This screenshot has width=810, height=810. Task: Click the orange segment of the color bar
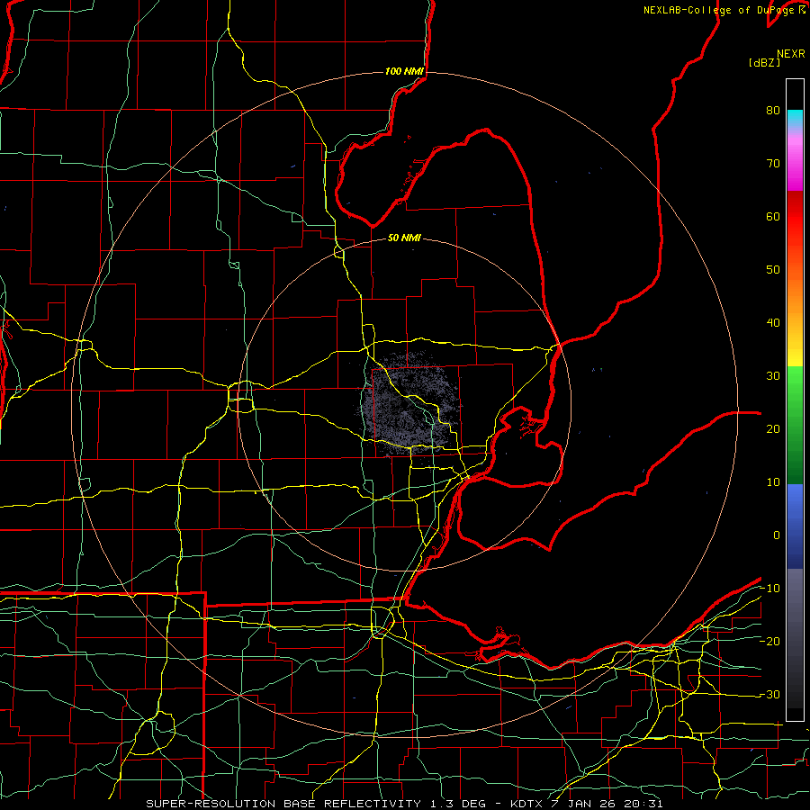coord(795,294)
